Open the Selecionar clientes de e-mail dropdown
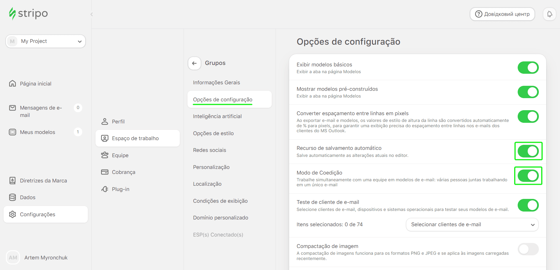This screenshot has width=560, height=270. point(472,224)
